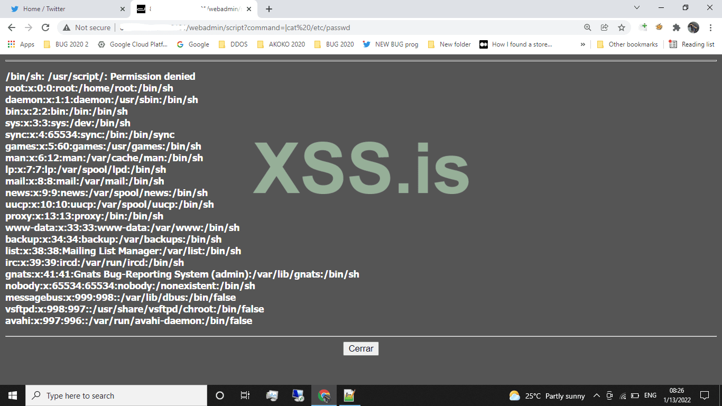This screenshot has width=722, height=406.
Task: Open the BUG 2020 bookmark folder
Action: 334,44
